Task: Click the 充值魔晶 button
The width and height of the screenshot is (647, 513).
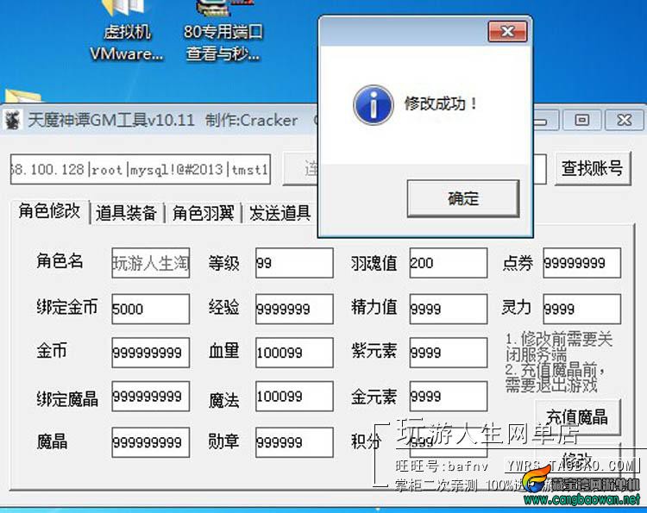Action: [577, 417]
